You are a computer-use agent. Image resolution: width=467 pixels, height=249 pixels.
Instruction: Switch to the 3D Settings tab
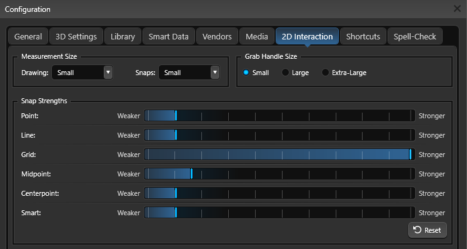pyautogui.click(x=76, y=36)
